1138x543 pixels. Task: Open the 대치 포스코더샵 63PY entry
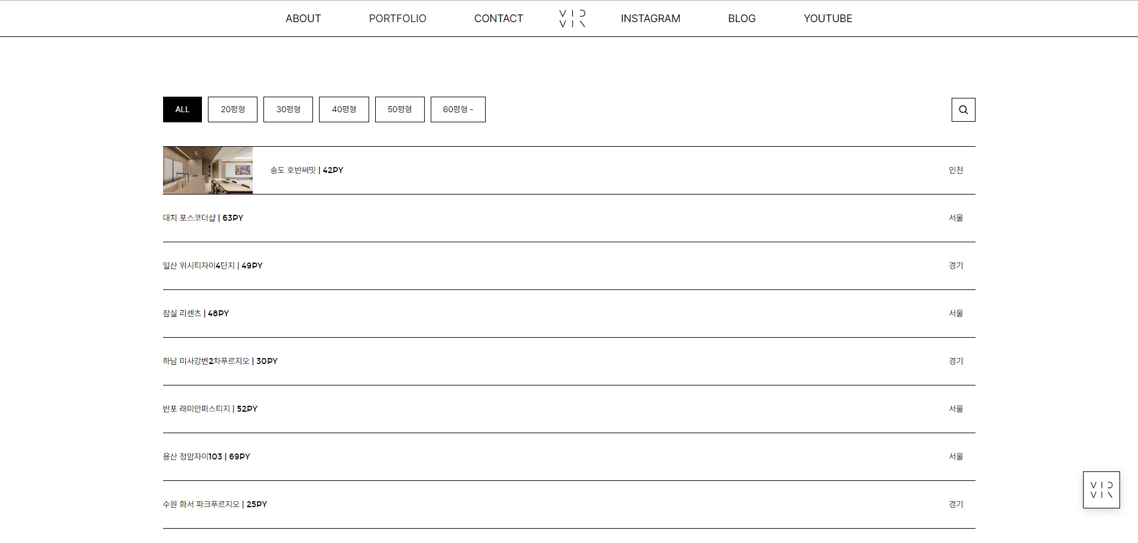[x=203, y=218]
